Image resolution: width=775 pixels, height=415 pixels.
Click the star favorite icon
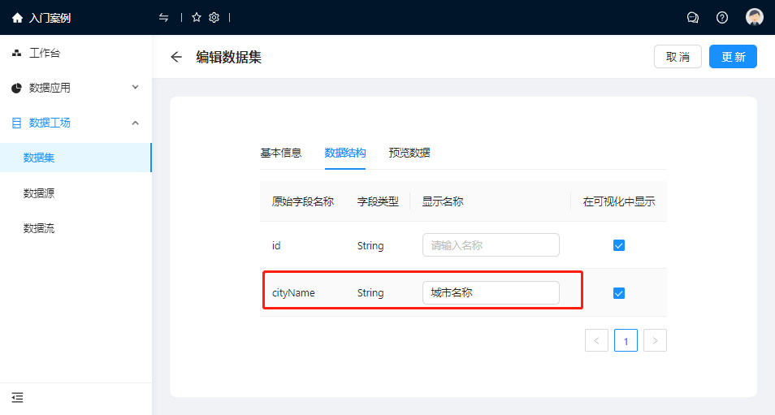(196, 18)
